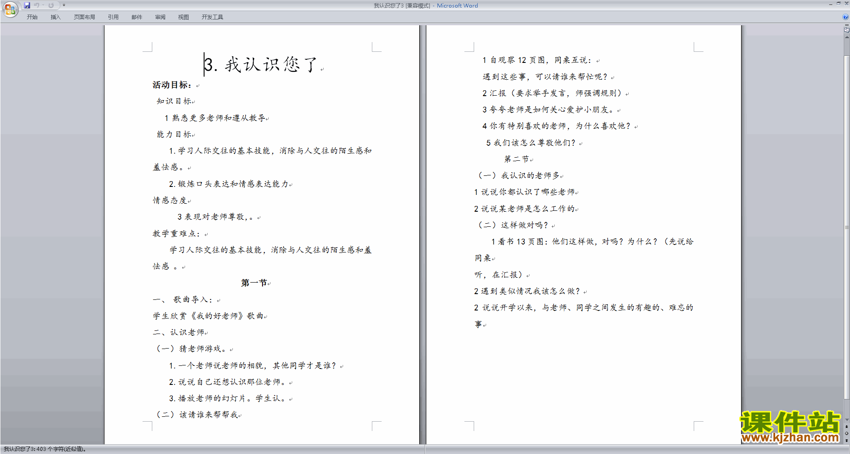Click the title text 我认识您了
Viewport: 850px width, 454px height.
click(x=271, y=65)
